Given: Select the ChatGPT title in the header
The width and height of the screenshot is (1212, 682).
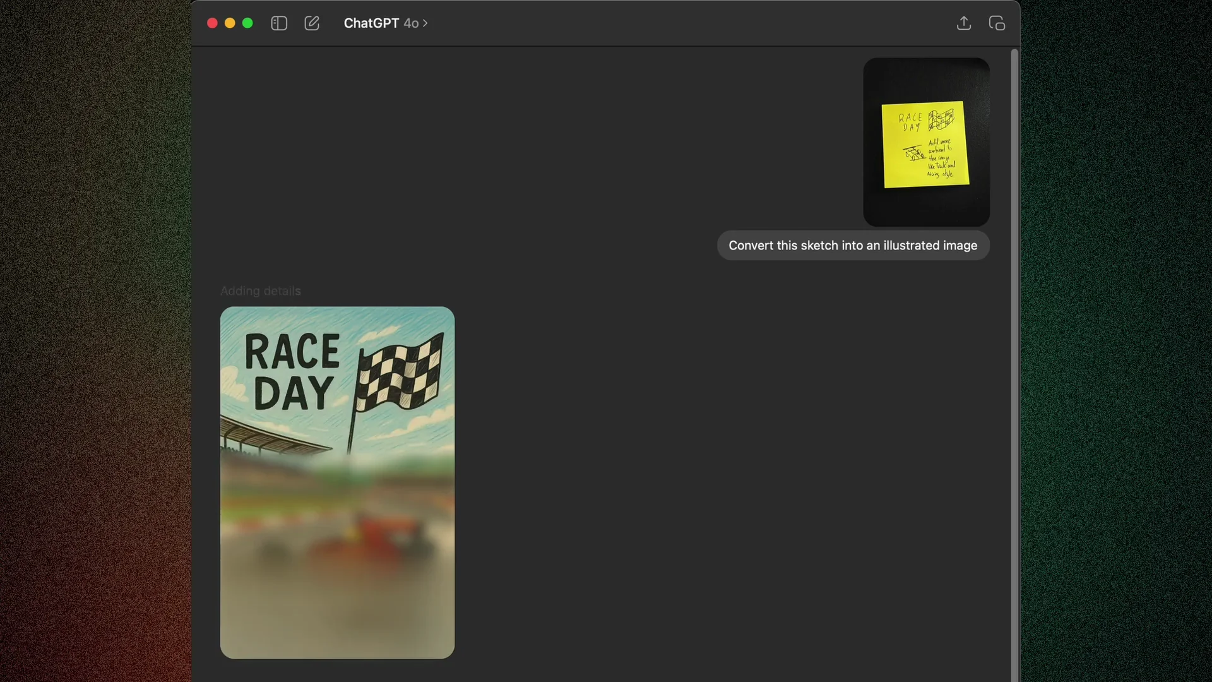Looking at the screenshot, I should [x=371, y=23].
